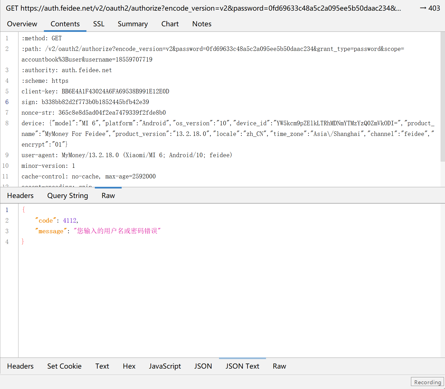This screenshot has height=389, width=445.
Task: Open the Set Cookie tab
Action: pyautogui.click(x=64, y=366)
